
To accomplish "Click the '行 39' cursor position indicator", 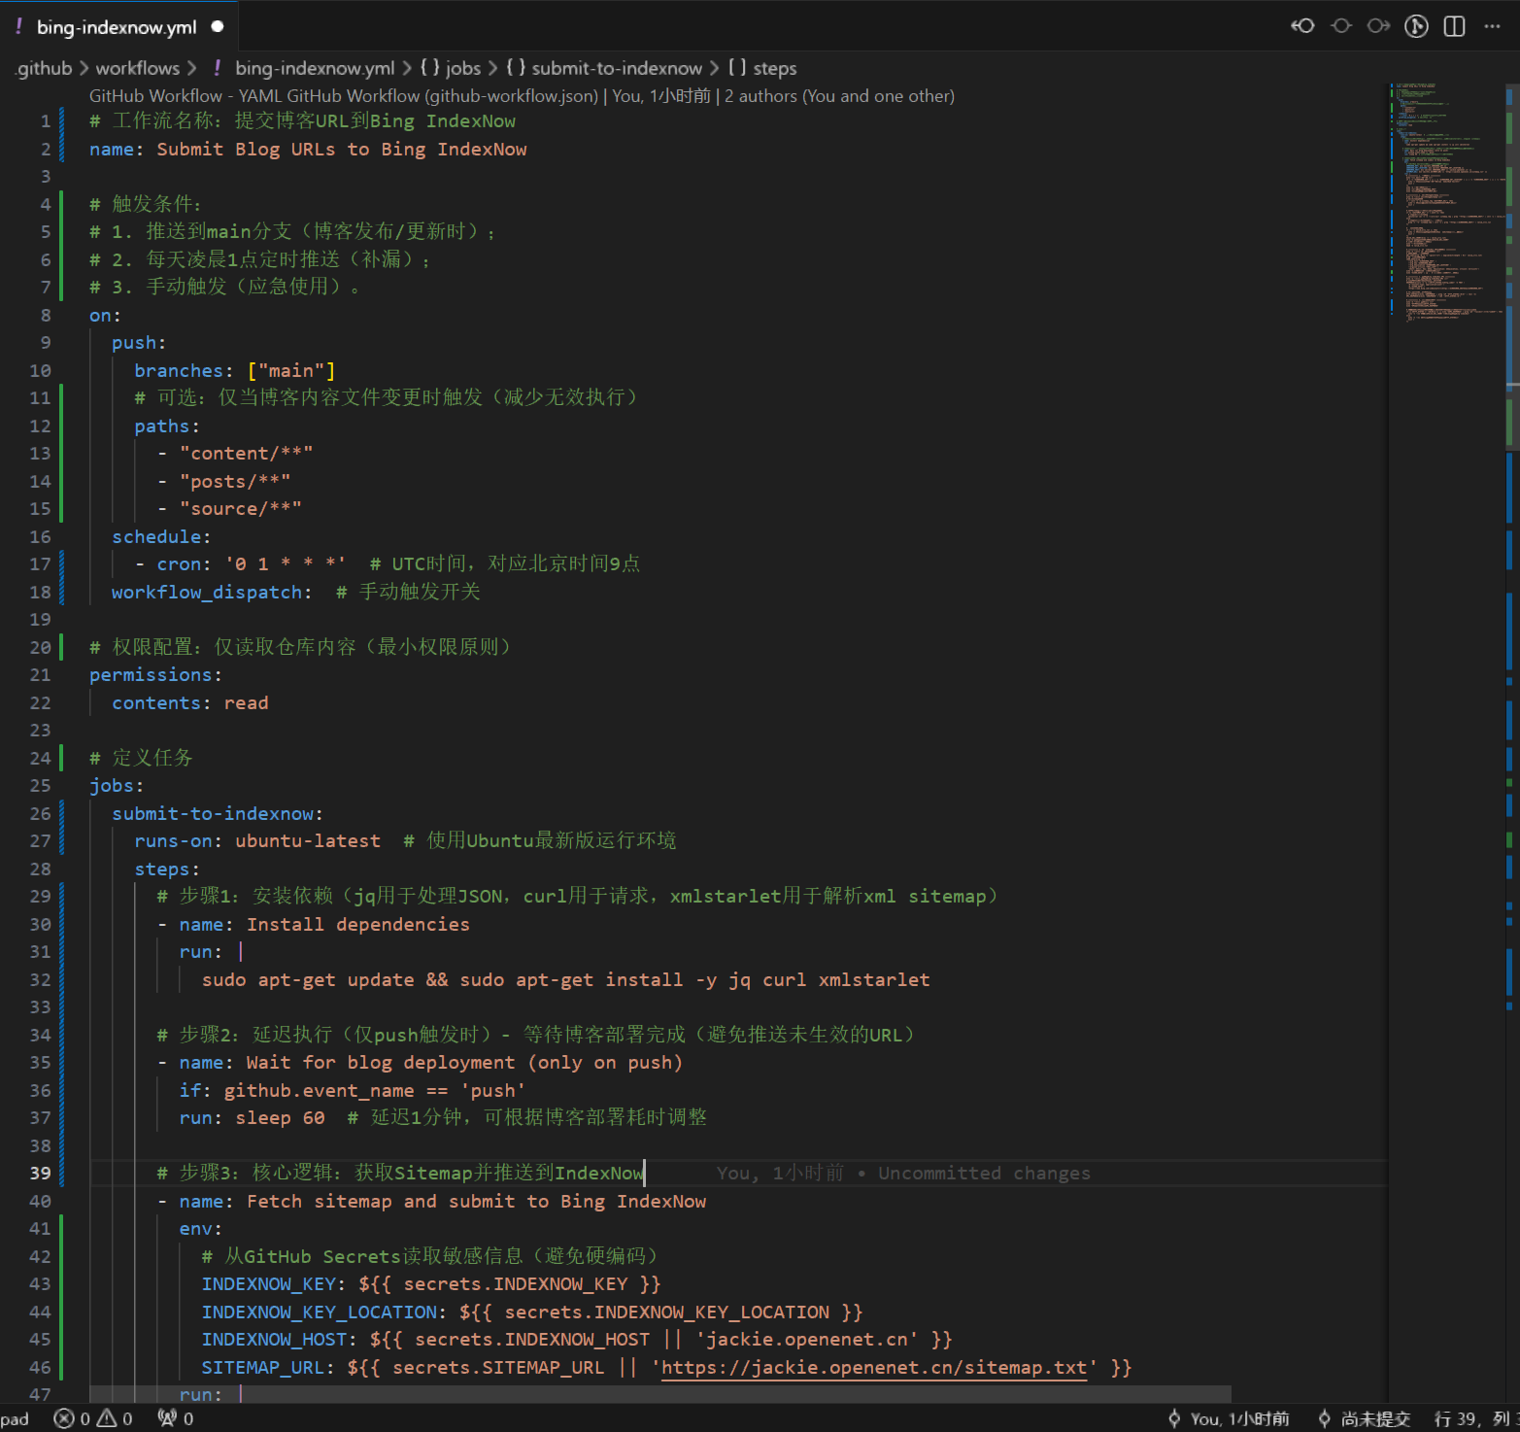I will [1455, 1418].
